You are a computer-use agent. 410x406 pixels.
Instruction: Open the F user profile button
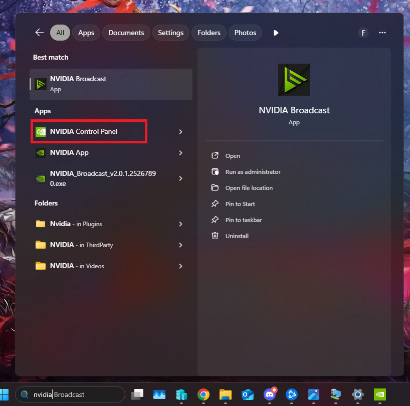click(x=363, y=33)
